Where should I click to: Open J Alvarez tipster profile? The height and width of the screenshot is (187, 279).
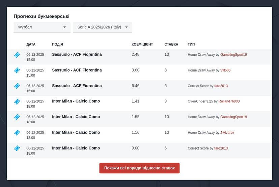click(x=227, y=133)
